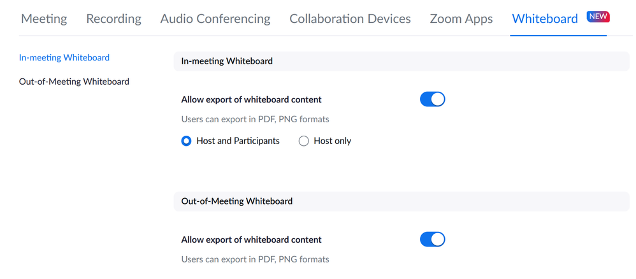Click the "Host and Participants" label text
This screenshot has width=636, height=279.
(238, 141)
